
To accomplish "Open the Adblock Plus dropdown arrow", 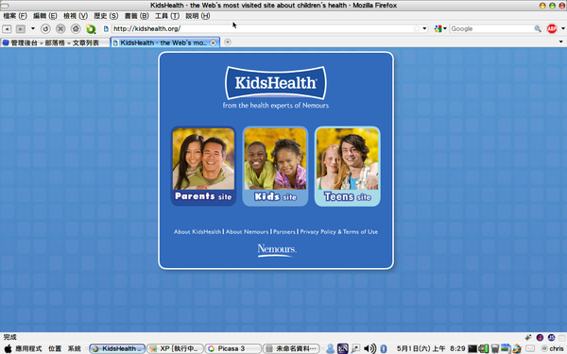I will (562, 28).
